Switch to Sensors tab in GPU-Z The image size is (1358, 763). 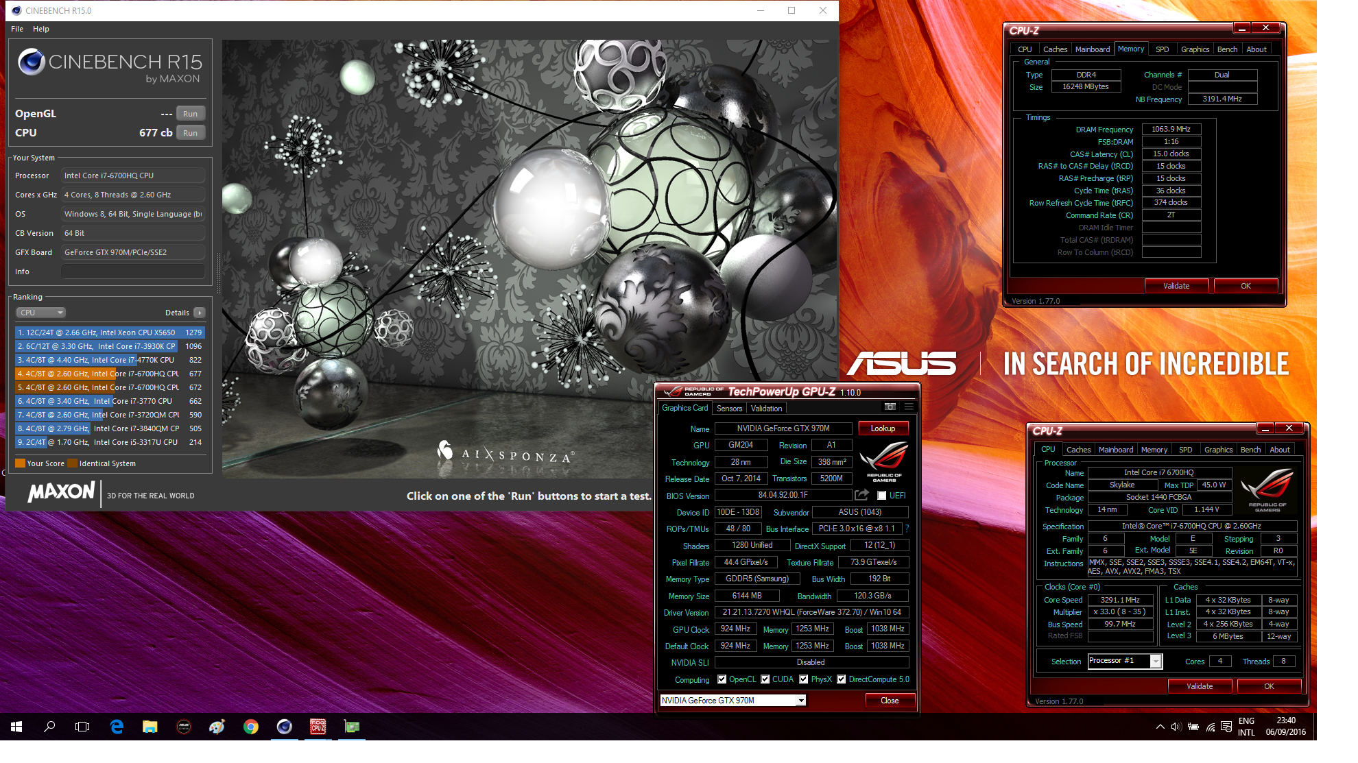coord(729,408)
